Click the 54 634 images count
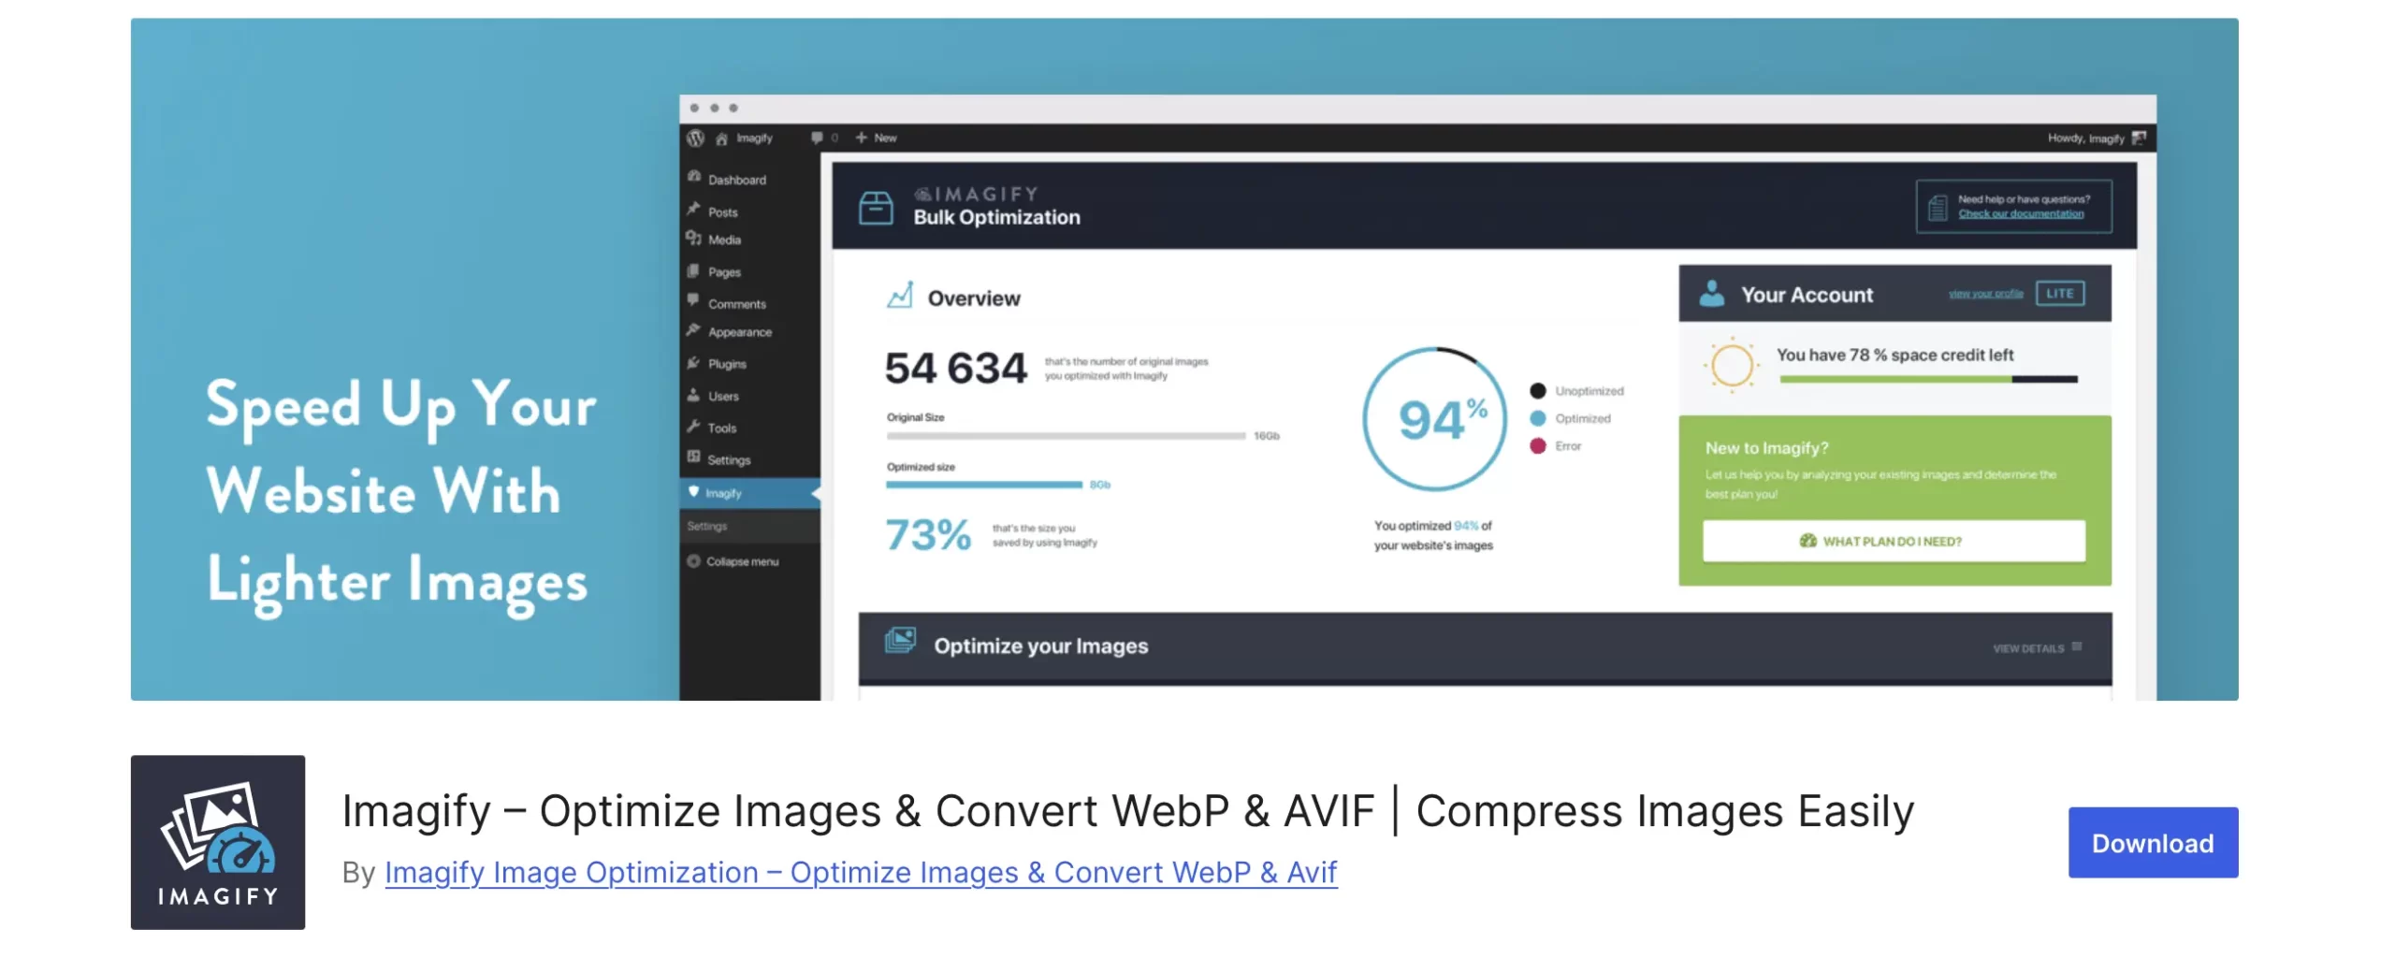Screen dimensions: 2395x958 tap(955, 368)
